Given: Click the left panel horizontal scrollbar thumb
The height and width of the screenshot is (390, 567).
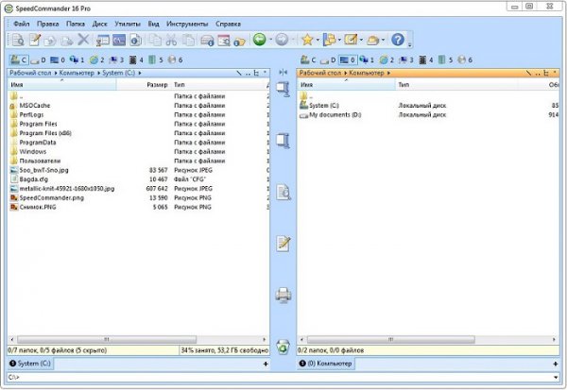Looking at the screenshot, I should tap(107, 339).
